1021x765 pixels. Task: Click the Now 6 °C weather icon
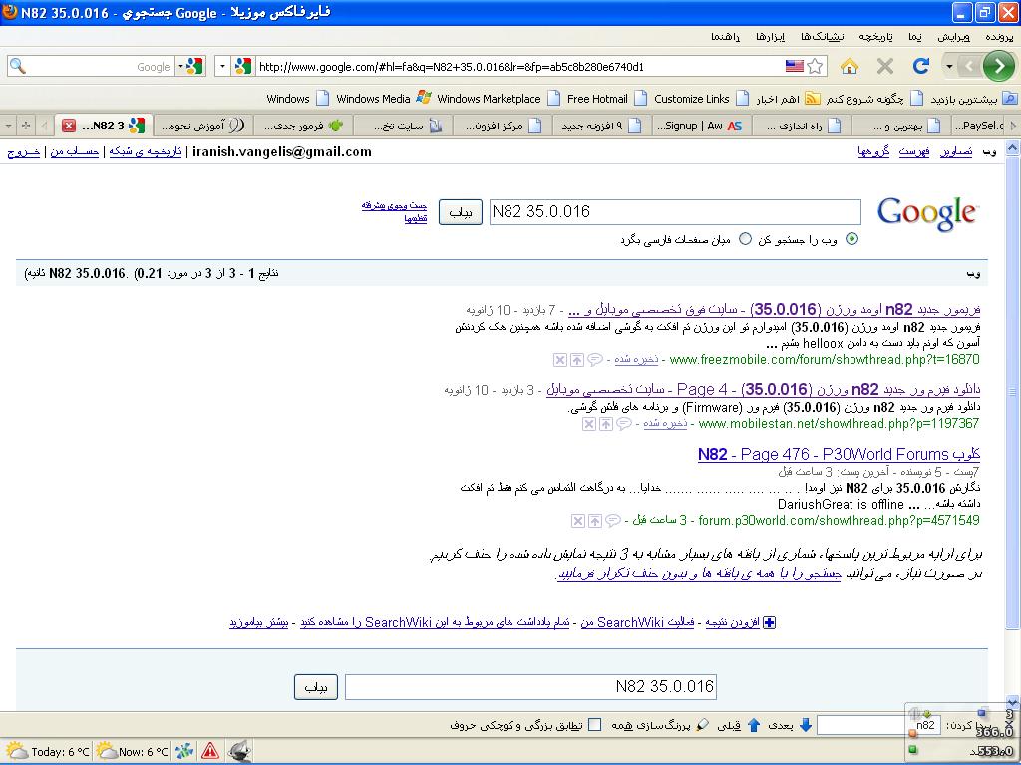coord(106,751)
